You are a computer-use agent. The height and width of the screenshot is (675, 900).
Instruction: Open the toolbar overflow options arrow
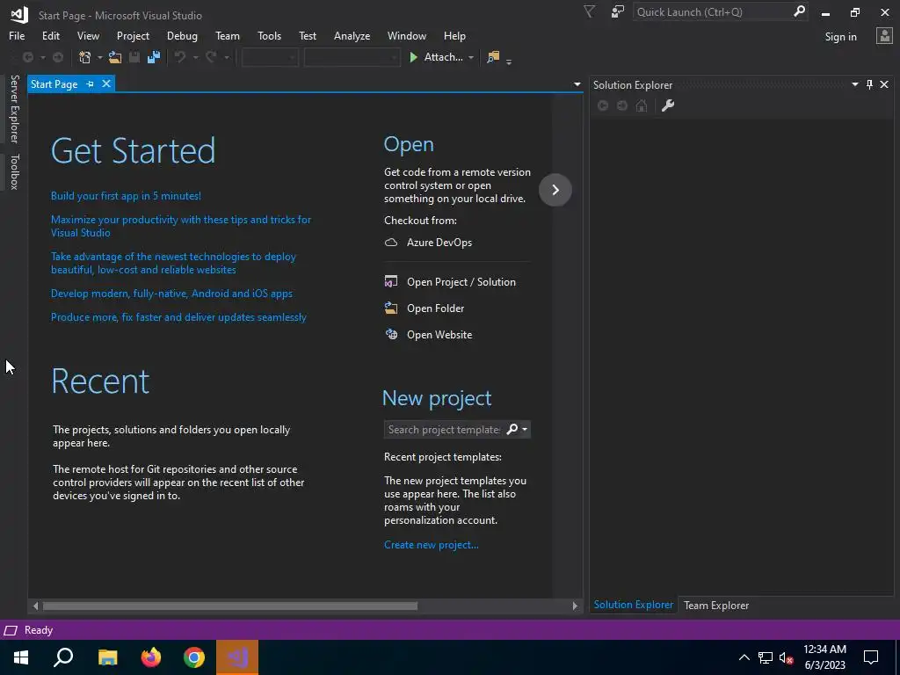point(509,61)
